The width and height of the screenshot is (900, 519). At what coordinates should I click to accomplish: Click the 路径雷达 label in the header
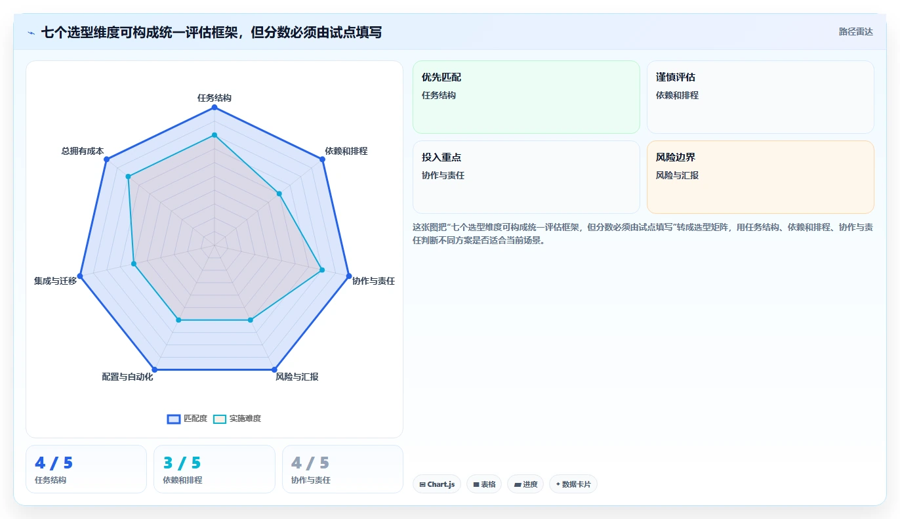click(x=855, y=31)
